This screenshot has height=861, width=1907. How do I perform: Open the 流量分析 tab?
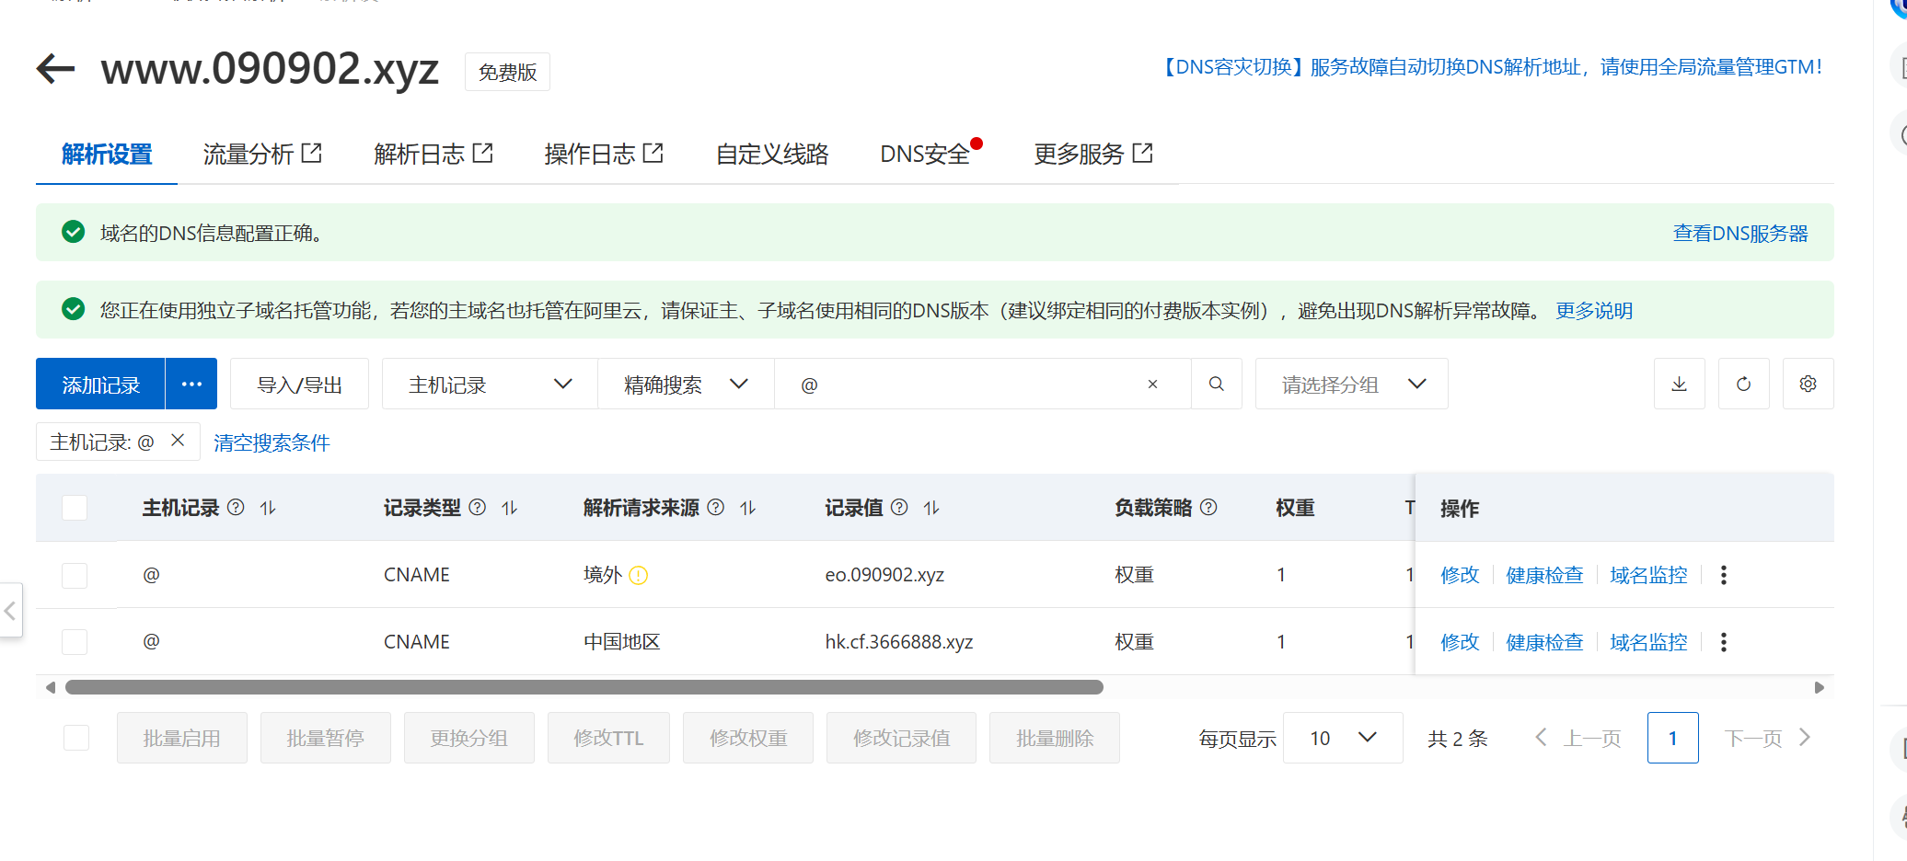pos(262,154)
